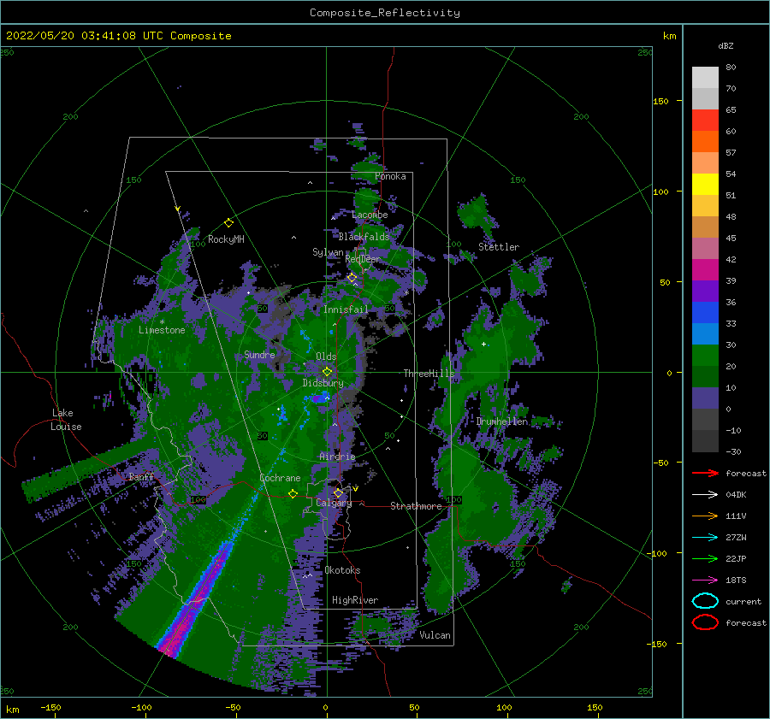This screenshot has width=770, height=719.
Task: Click the RockyMH label
Action: pos(226,239)
